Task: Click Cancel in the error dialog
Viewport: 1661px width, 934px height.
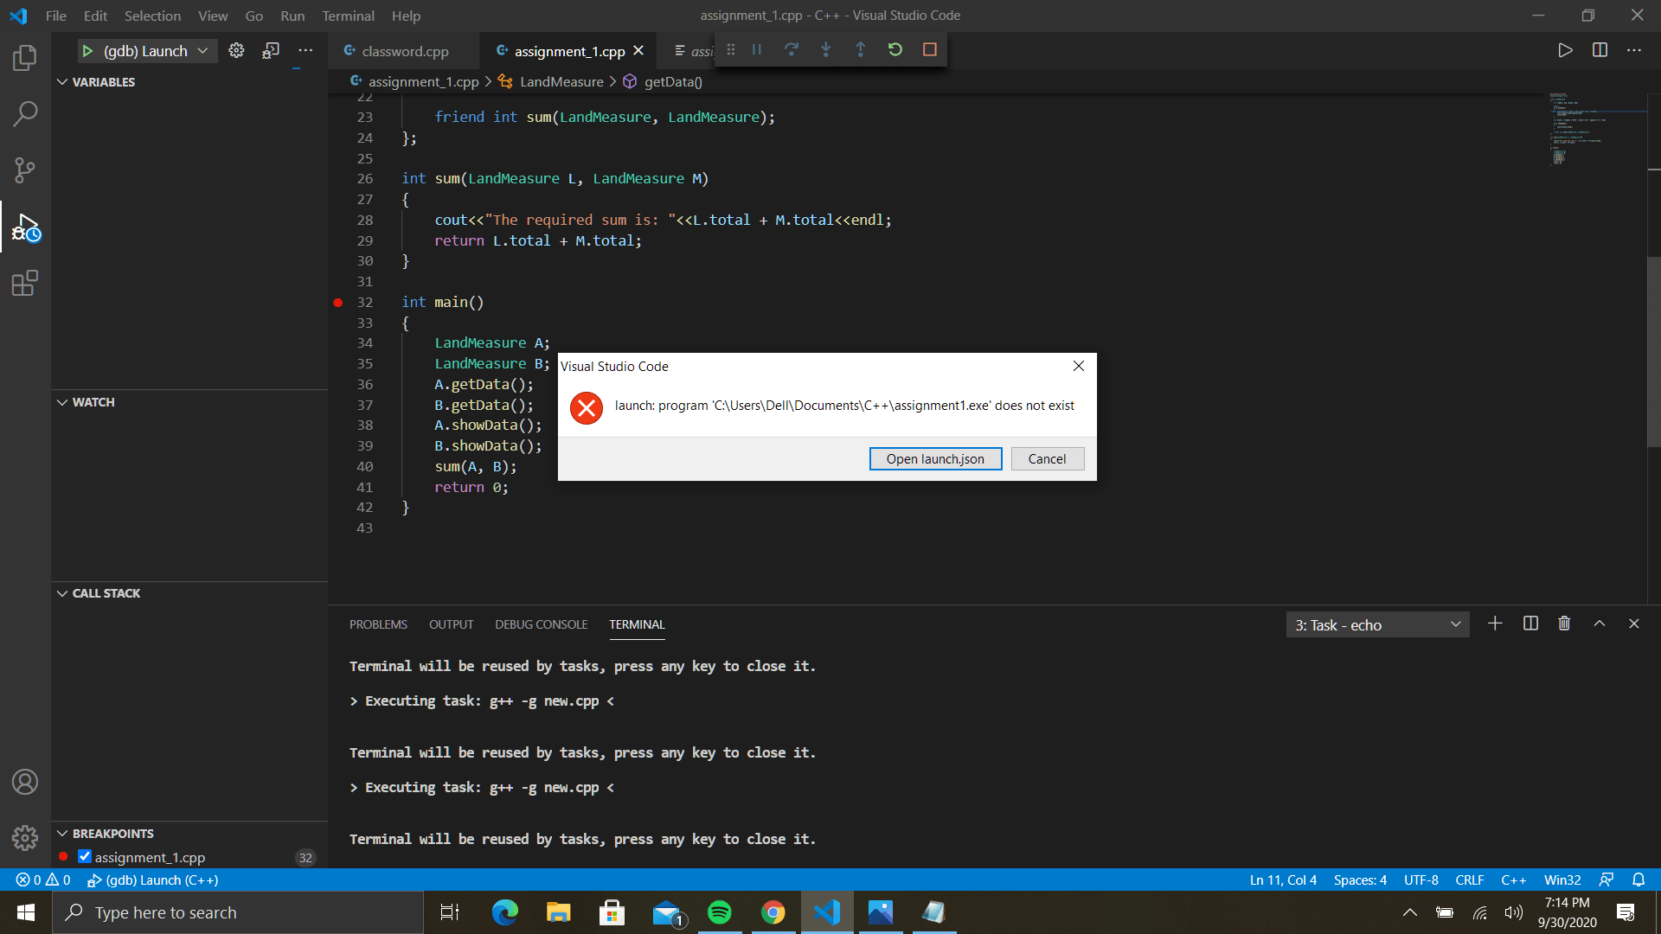Action: 1047,459
